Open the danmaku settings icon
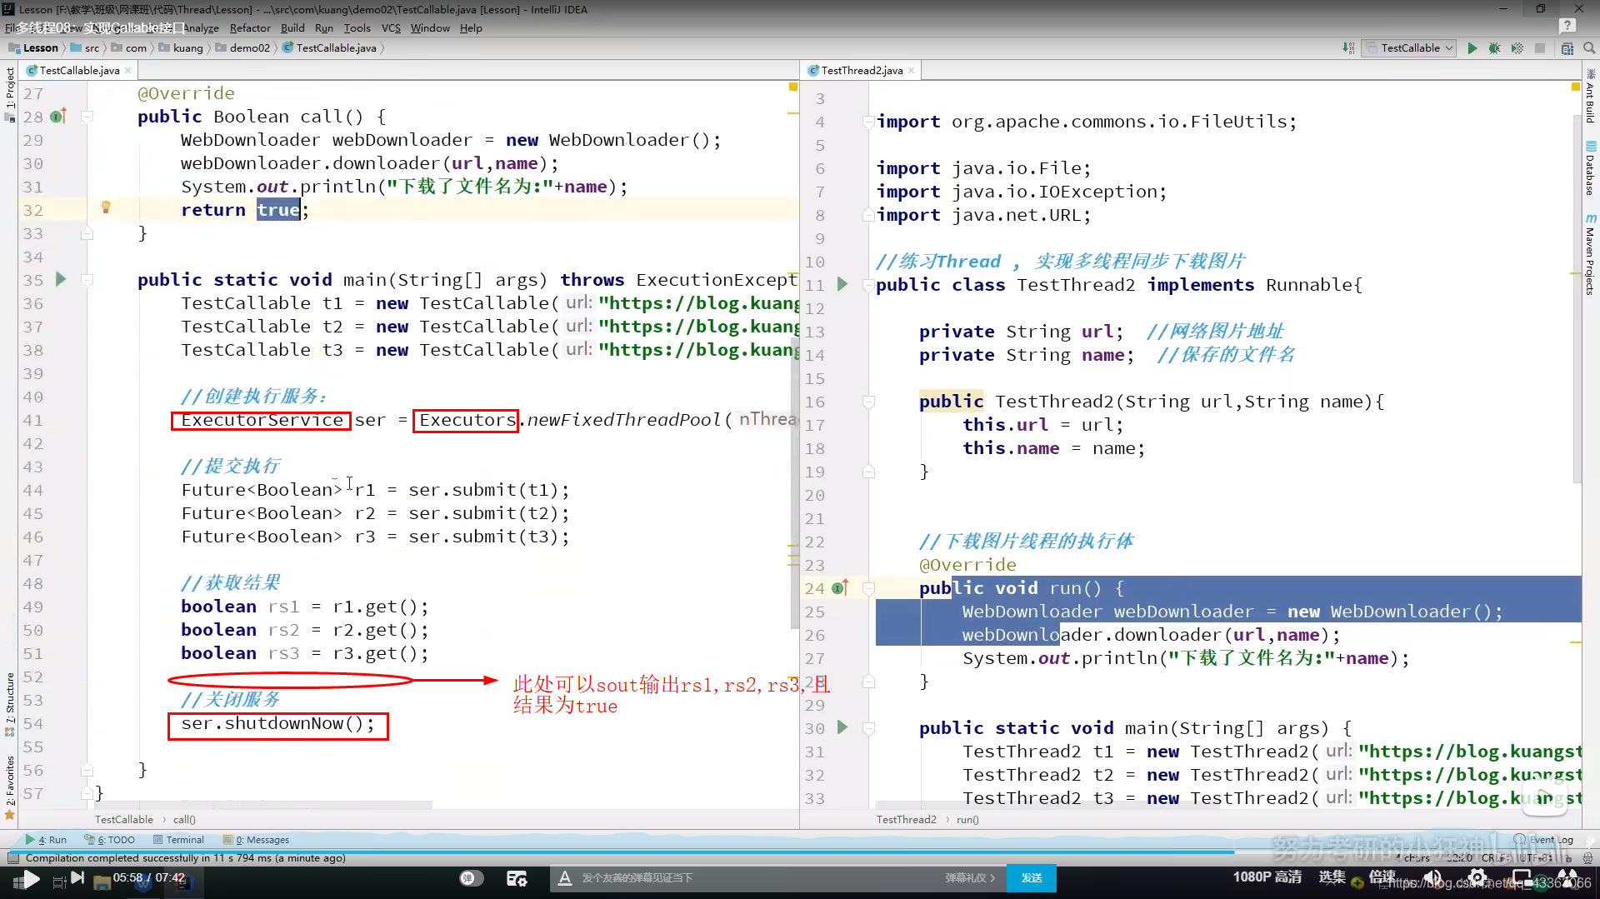 (x=517, y=878)
